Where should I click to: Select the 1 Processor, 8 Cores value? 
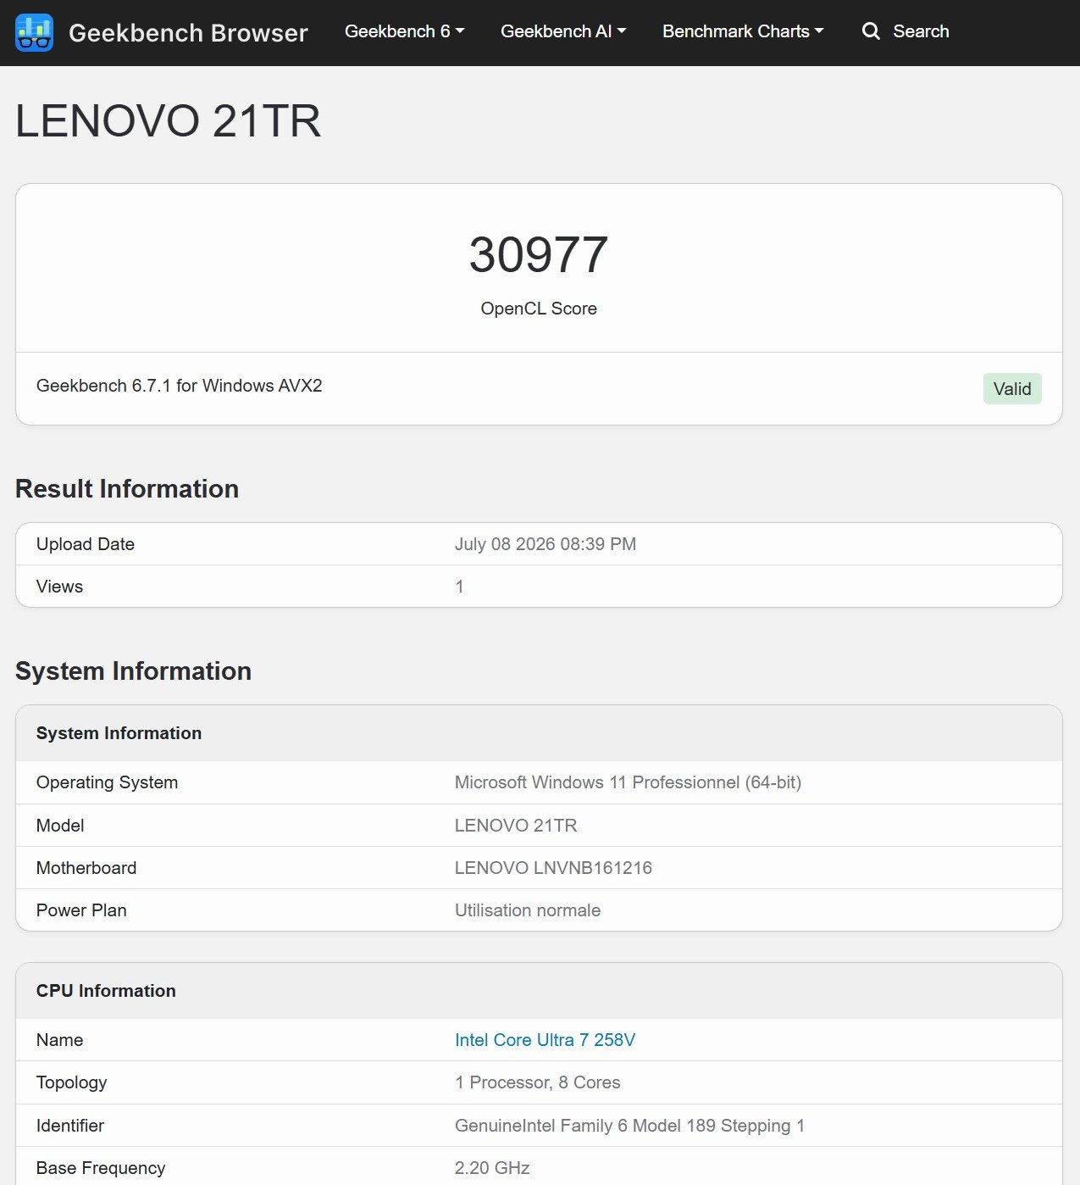(538, 1082)
